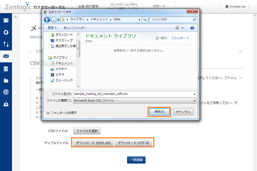
Task: Click ライブラリ in the address breadcrumb
Action: coord(77,19)
